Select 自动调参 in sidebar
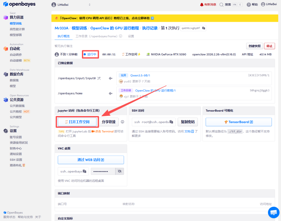Image resolution: width=281 pixels, height=221 pixels. [16, 55]
